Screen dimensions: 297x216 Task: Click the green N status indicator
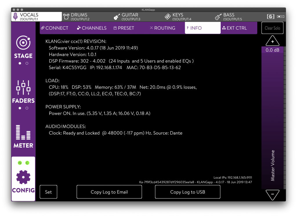coord(20,163)
